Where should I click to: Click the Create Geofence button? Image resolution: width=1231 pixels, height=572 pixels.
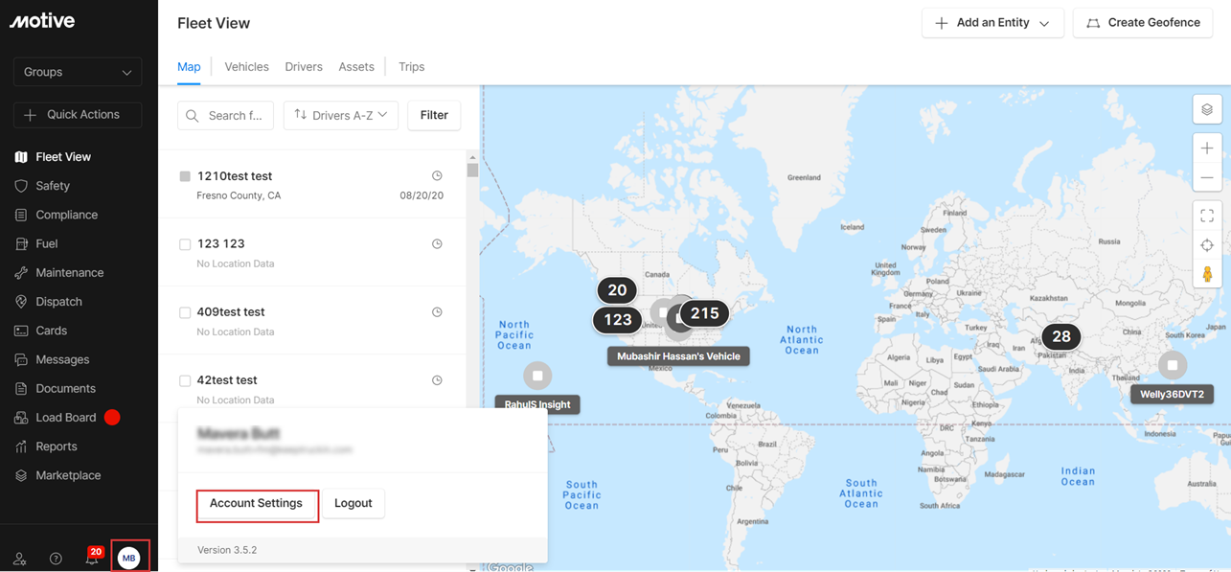pos(1143,23)
